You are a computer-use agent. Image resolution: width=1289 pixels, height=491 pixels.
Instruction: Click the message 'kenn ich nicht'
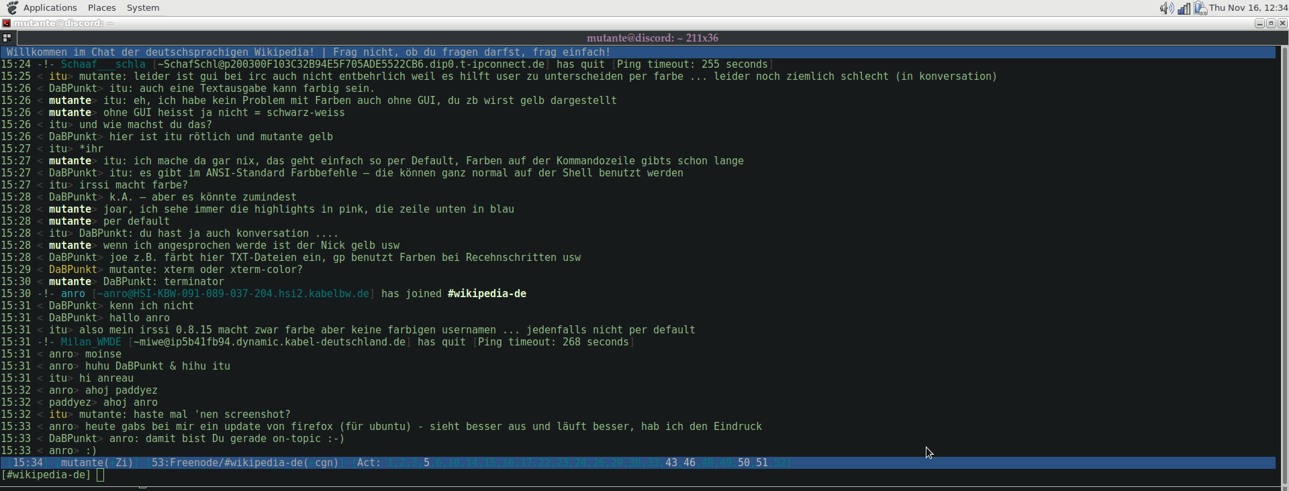152,306
